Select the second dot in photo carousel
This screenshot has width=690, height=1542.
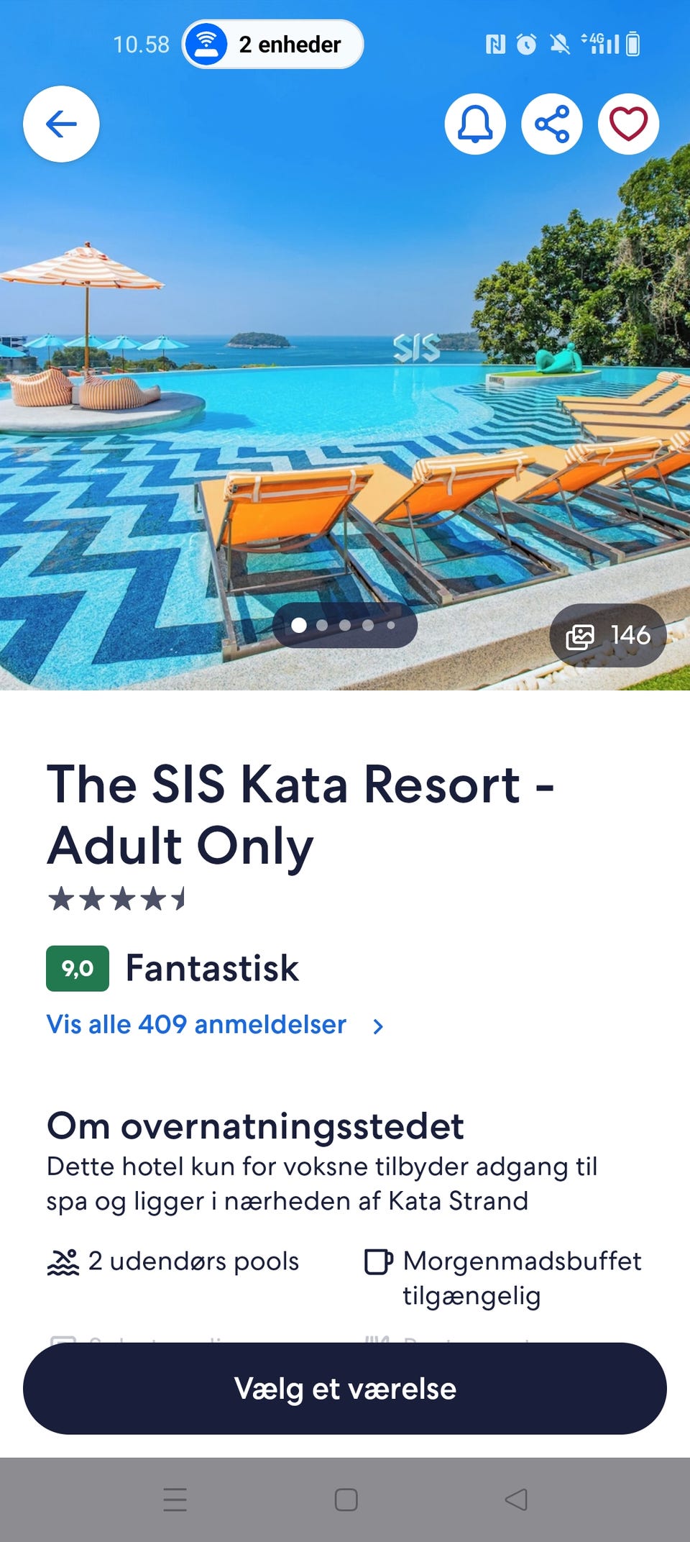(322, 625)
